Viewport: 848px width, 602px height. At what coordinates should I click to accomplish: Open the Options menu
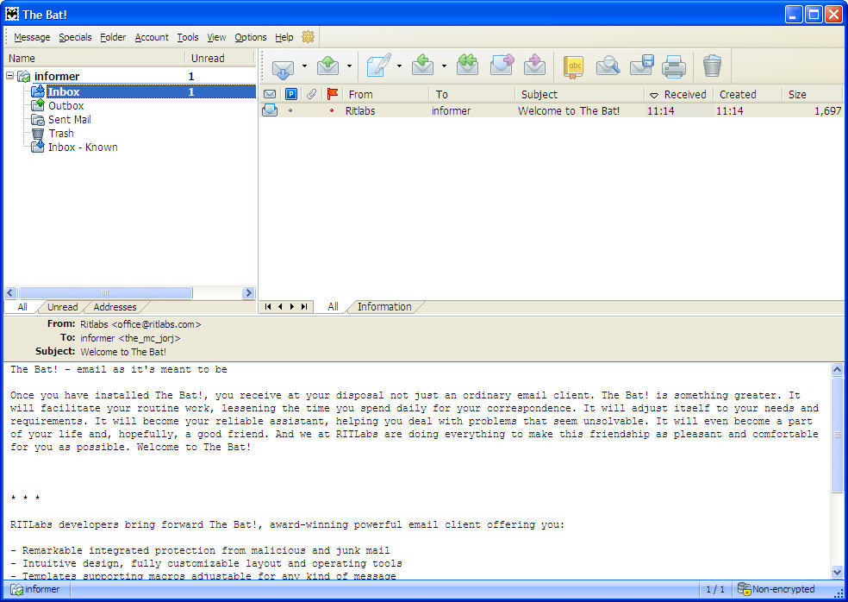(x=251, y=37)
